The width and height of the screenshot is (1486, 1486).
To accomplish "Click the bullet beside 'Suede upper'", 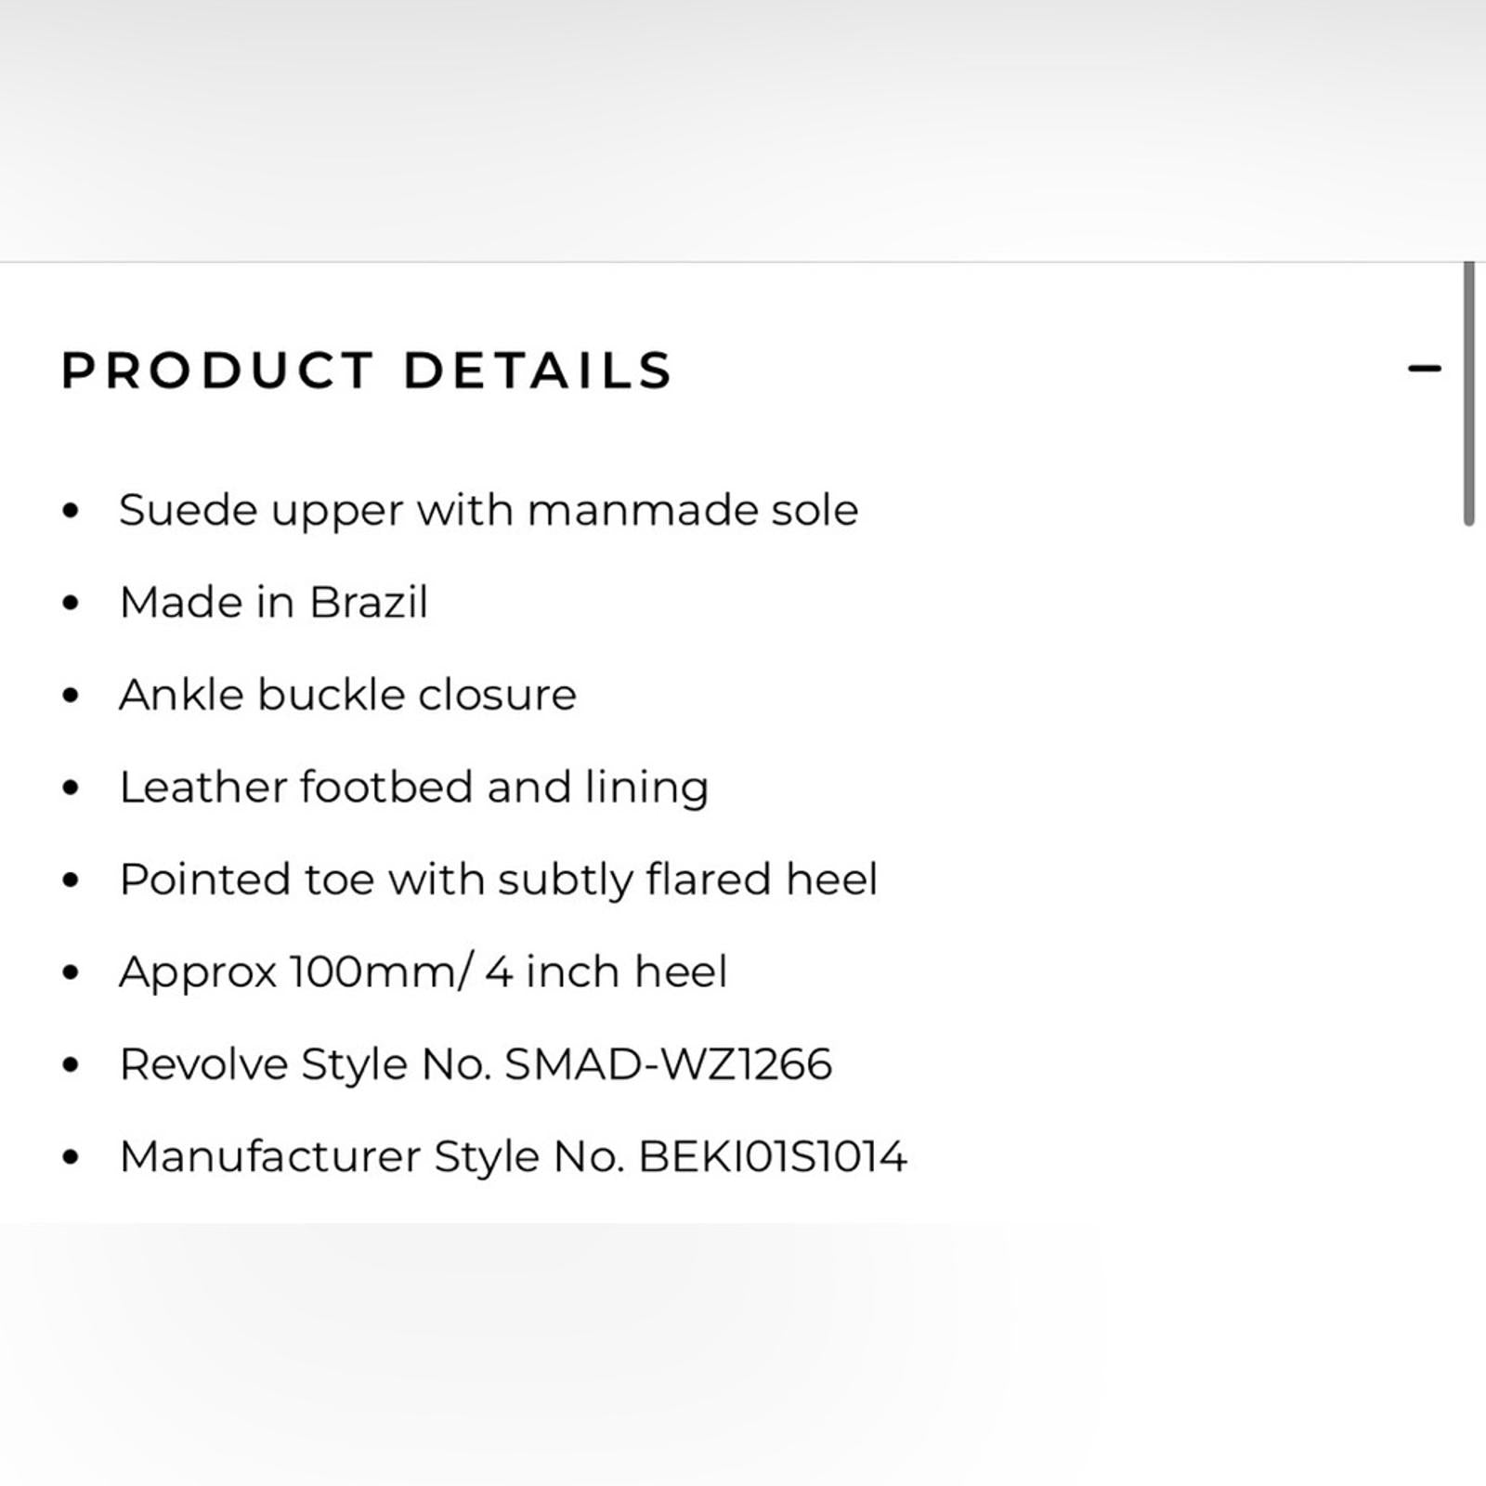I will click(71, 511).
